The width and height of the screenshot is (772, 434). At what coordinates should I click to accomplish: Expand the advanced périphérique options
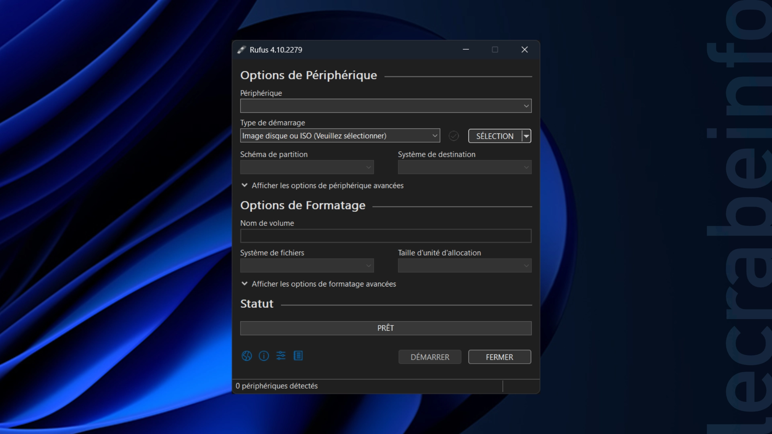(322, 186)
